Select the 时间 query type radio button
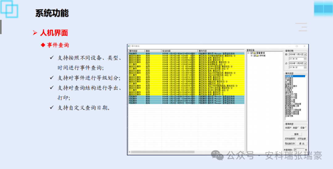 291,128
